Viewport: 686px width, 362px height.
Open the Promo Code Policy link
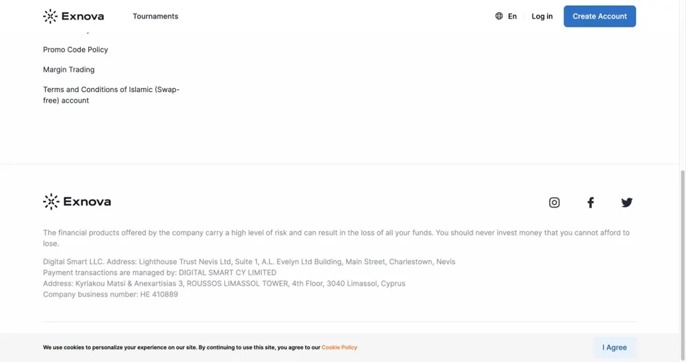pyautogui.click(x=76, y=50)
